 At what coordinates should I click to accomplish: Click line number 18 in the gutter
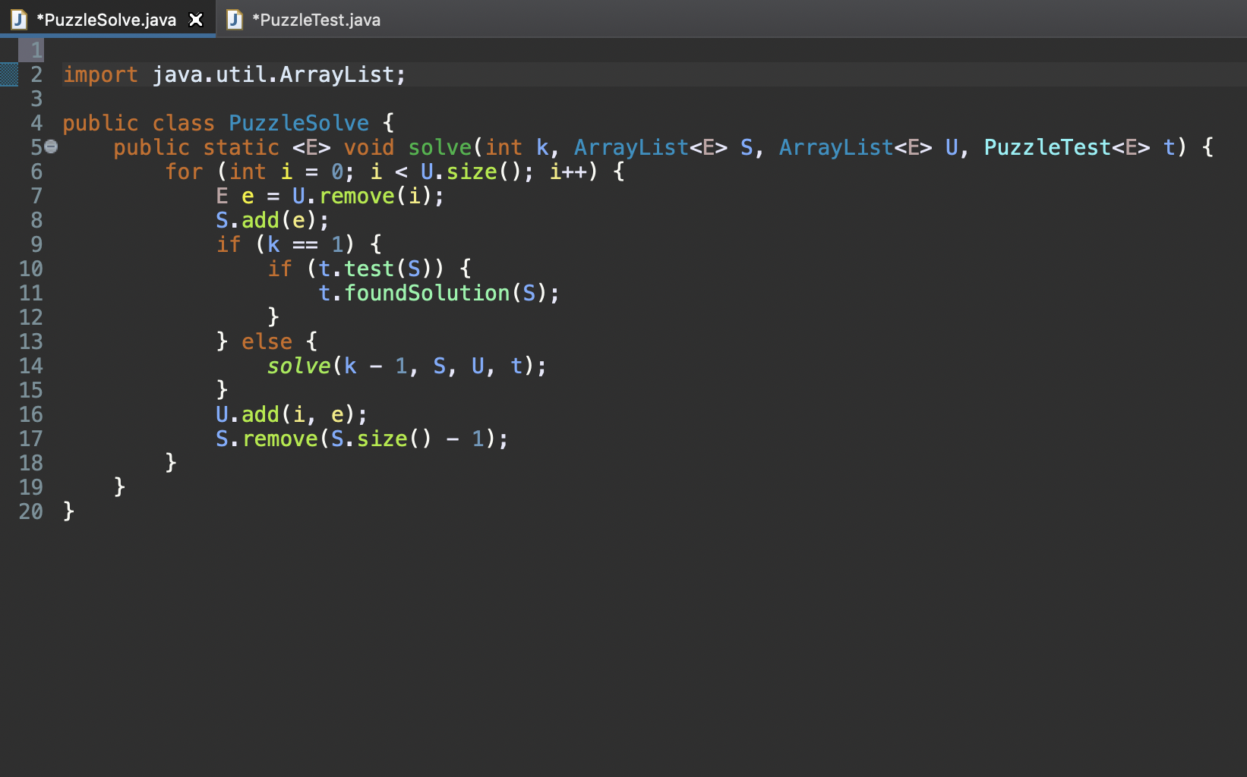pyautogui.click(x=30, y=463)
